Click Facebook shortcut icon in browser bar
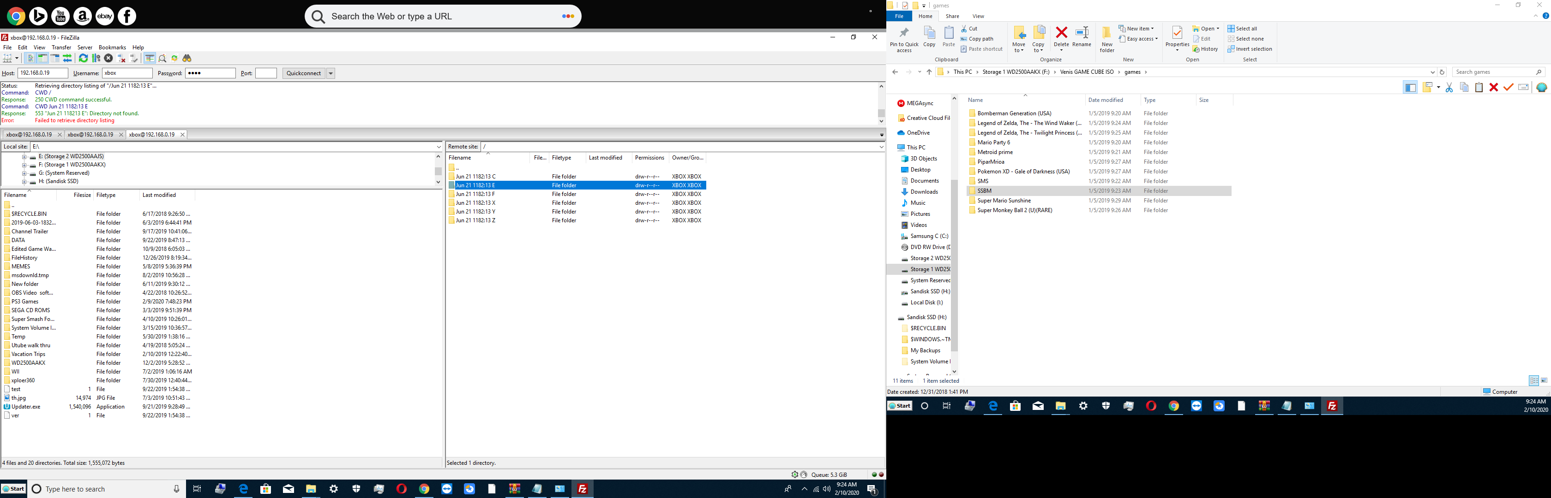 [x=127, y=16]
